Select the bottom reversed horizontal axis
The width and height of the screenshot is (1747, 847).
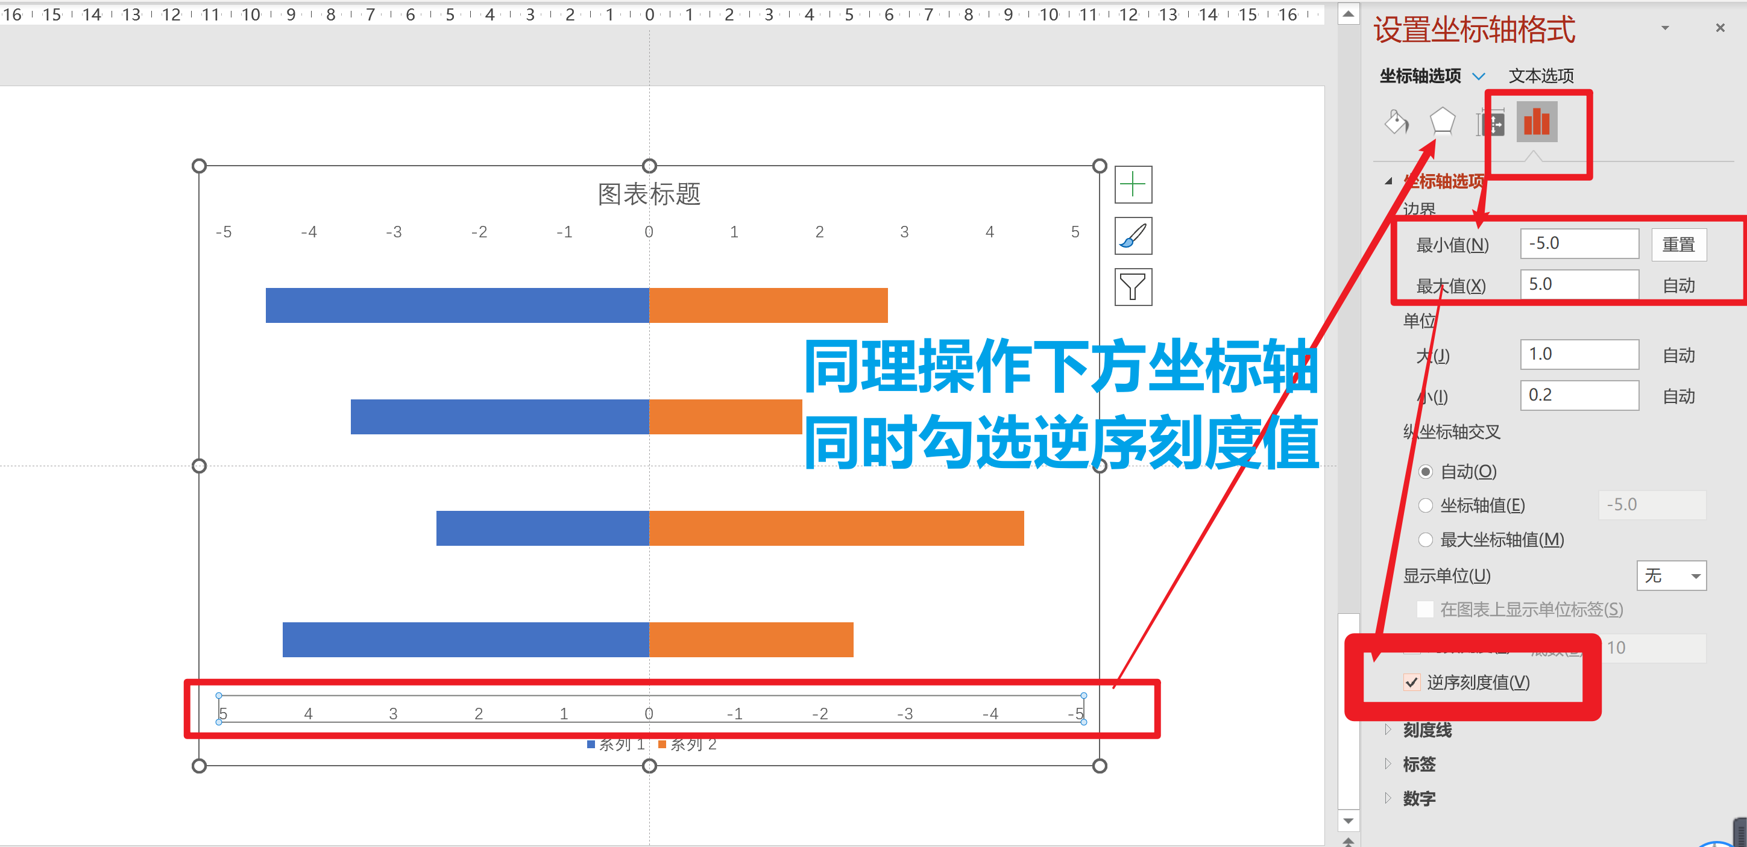(650, 710)
